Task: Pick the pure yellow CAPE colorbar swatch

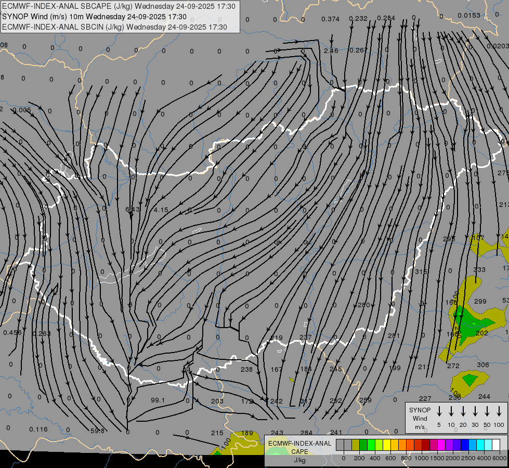Action: coord(387,445)
